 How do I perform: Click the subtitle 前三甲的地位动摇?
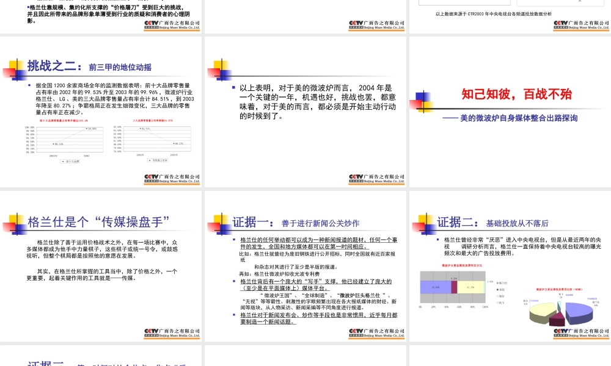point(120,67)
